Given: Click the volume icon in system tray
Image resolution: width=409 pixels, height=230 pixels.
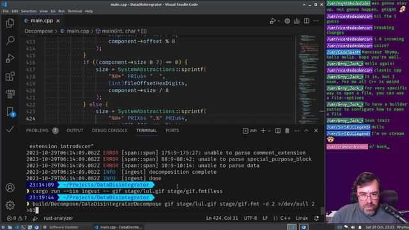Looking at the screenshot, I should pos(353,227).
